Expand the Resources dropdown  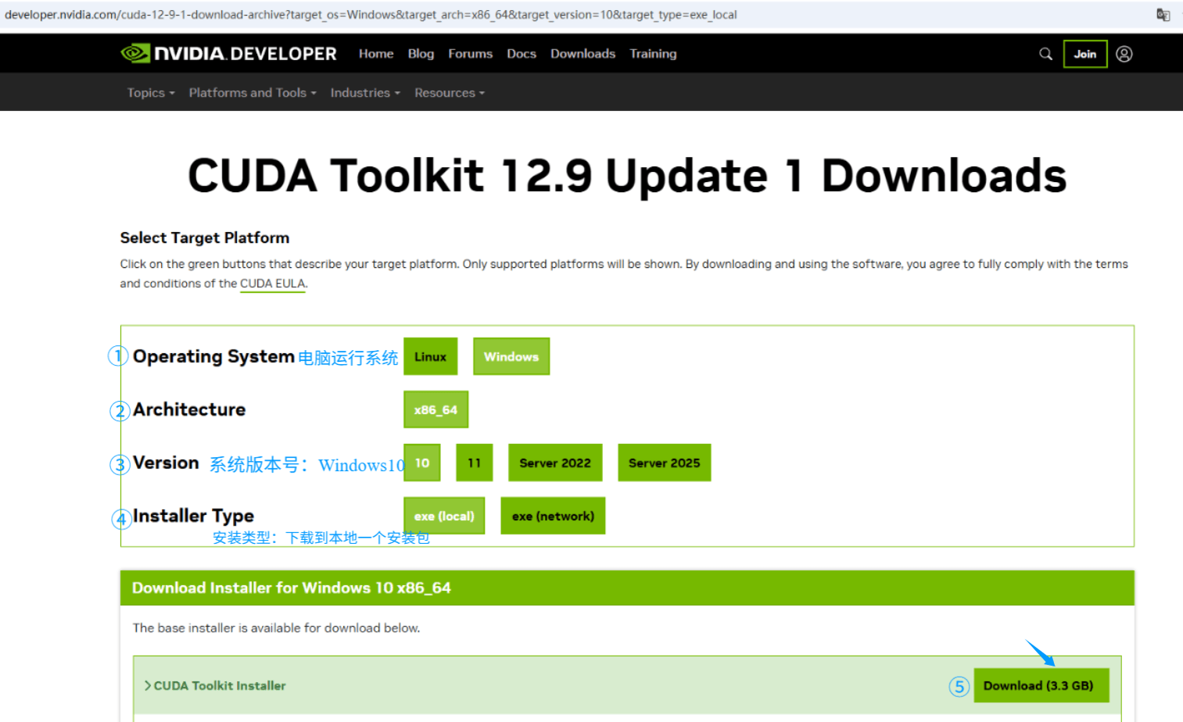click(x=450, y=92)
